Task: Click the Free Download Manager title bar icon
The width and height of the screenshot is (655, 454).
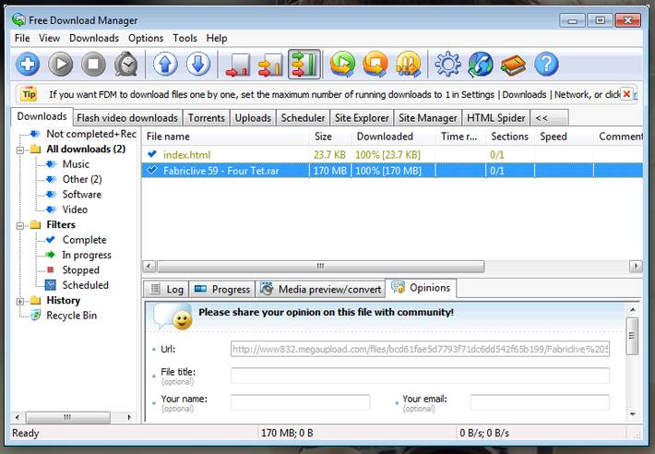Action: click(18, 19)
